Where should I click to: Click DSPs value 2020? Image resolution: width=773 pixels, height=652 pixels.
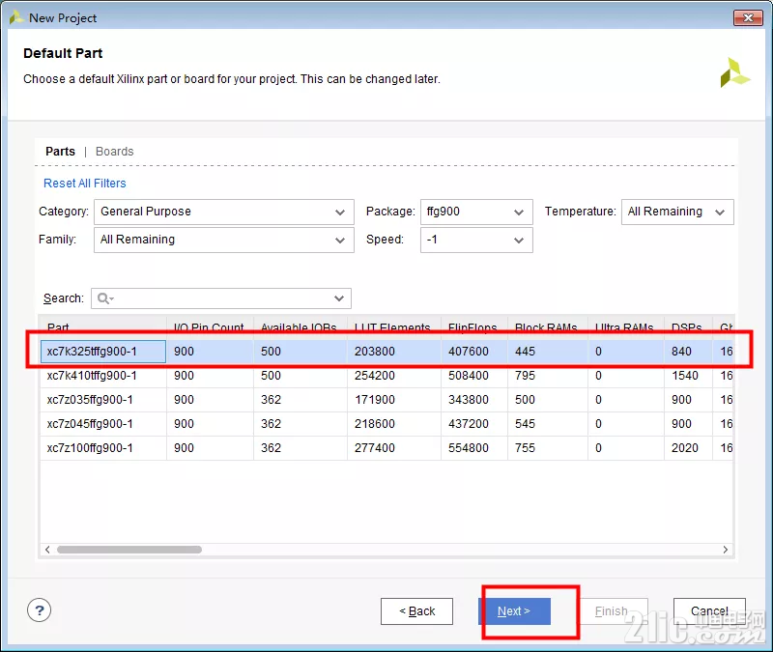click(685, 448)
